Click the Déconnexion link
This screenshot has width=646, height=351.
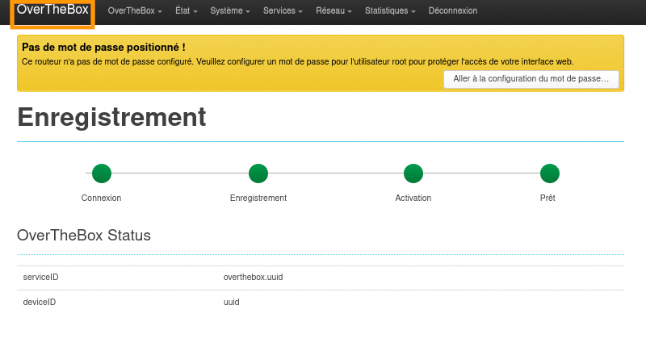tap(453, 11)
